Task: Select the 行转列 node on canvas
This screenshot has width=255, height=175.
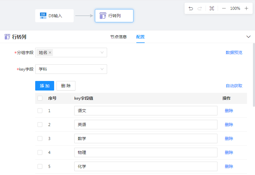Action: coord(114,16)
